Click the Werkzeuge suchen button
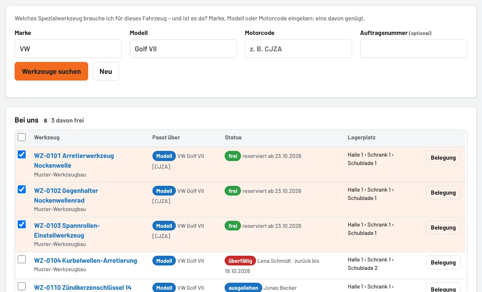 tap(51, 71)
